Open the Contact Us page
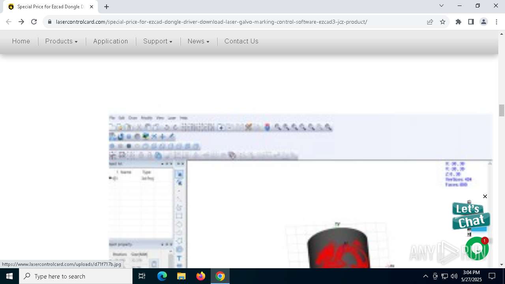Image resolution: width=505 pixels, height=284 pixels. pyautogui.click(x=241, y=41)
